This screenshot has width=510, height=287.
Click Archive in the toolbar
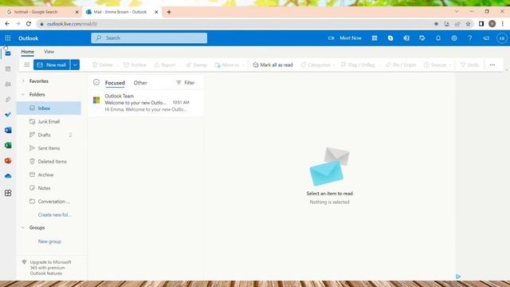point(135,65)
